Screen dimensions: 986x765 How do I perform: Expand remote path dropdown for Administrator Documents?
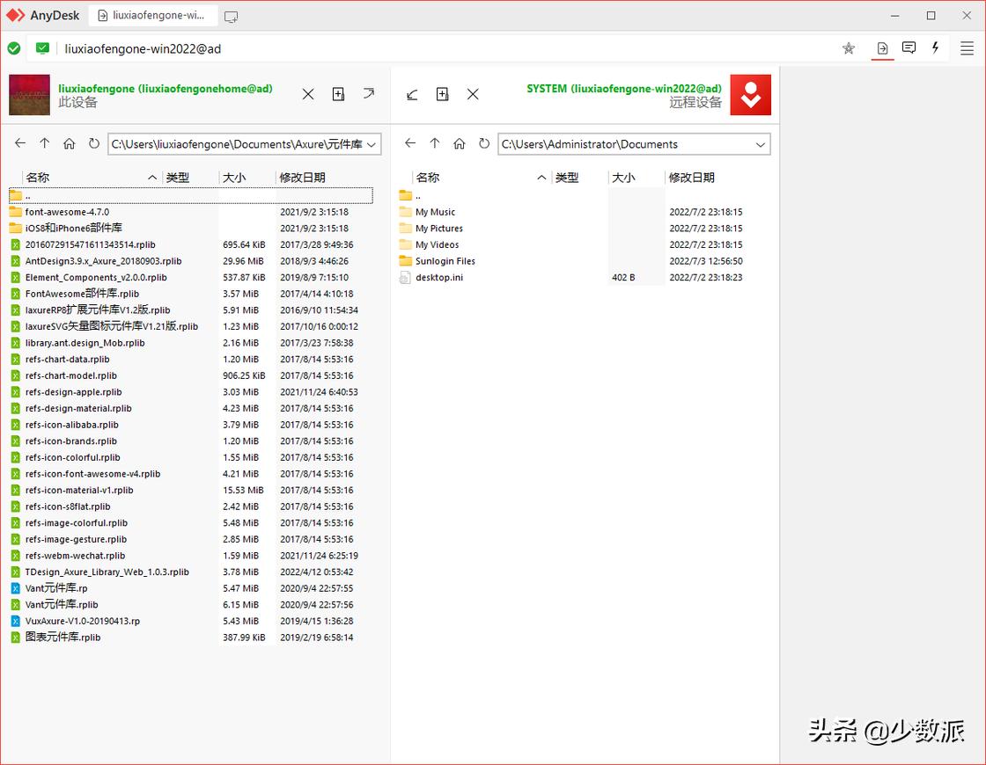click(x=761, y=144)
